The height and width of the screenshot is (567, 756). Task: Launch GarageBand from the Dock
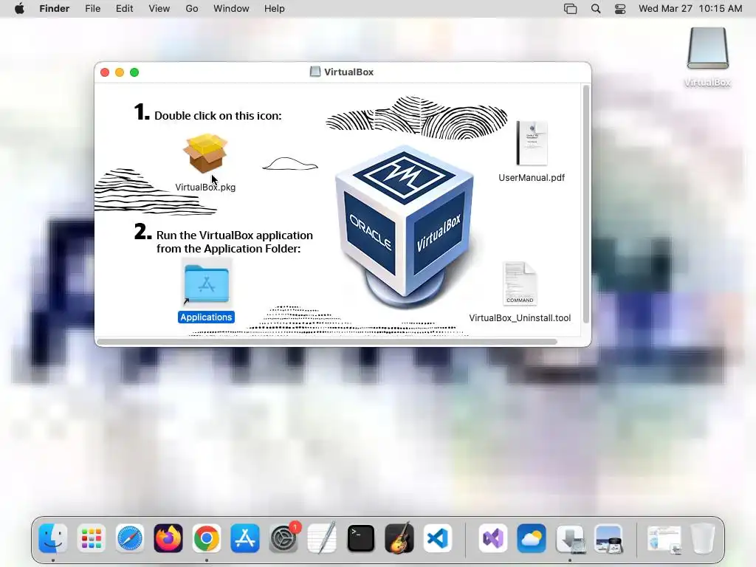pyautogui.click(x=399, y=538)
